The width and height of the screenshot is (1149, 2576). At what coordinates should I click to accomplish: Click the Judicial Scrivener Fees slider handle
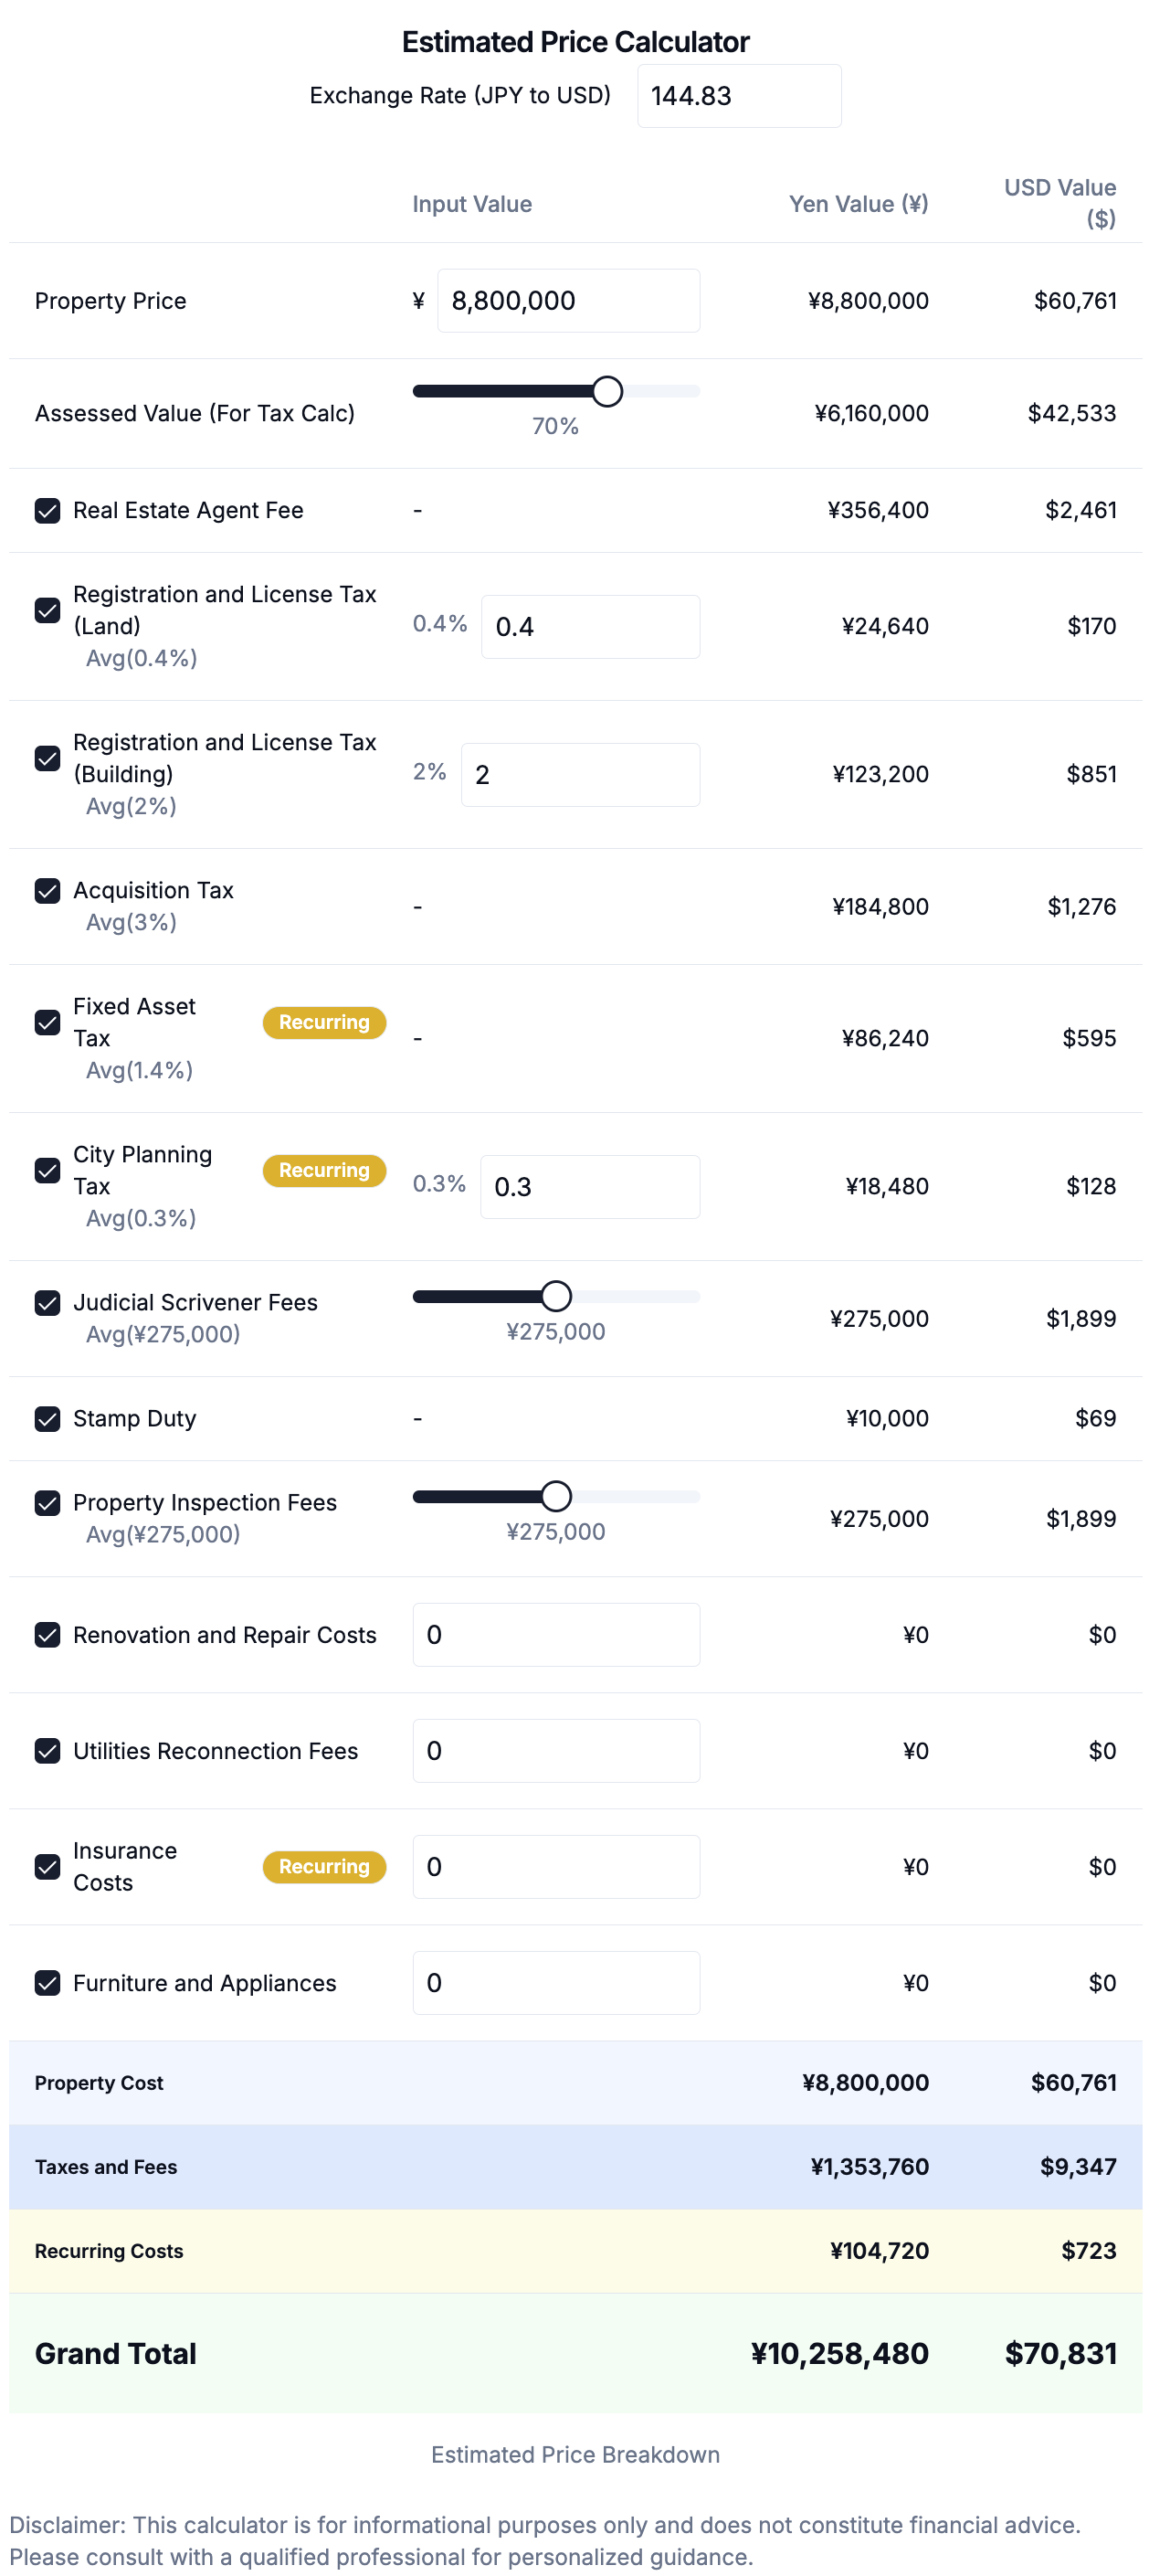tap(555, 1296)
